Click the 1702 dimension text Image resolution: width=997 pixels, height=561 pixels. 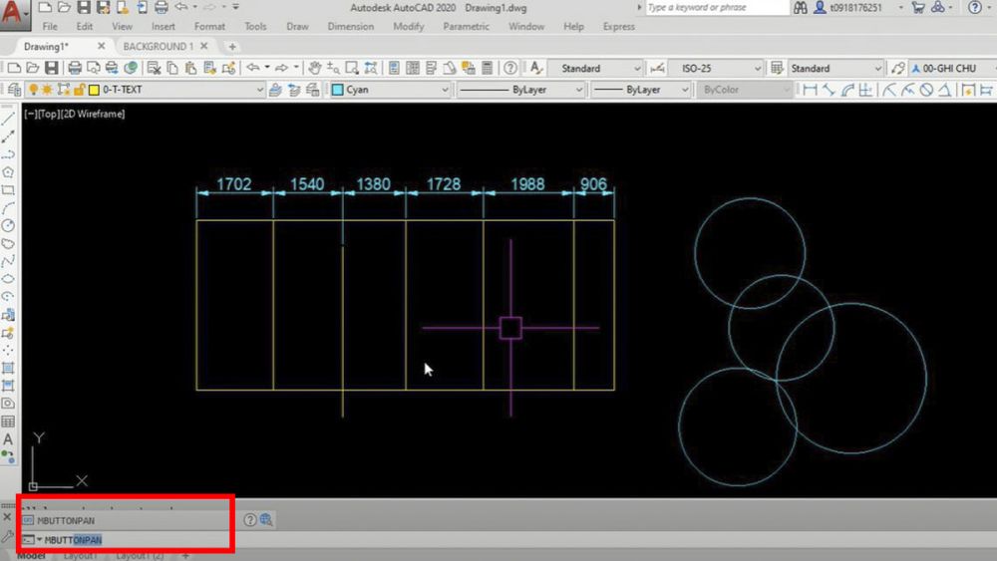coord(234,184)
